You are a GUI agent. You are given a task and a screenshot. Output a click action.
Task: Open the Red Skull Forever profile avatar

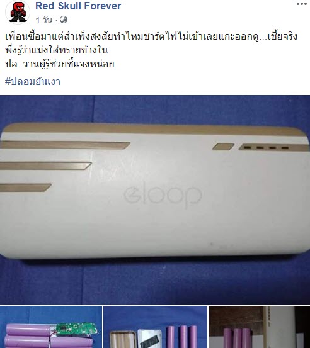18,12
